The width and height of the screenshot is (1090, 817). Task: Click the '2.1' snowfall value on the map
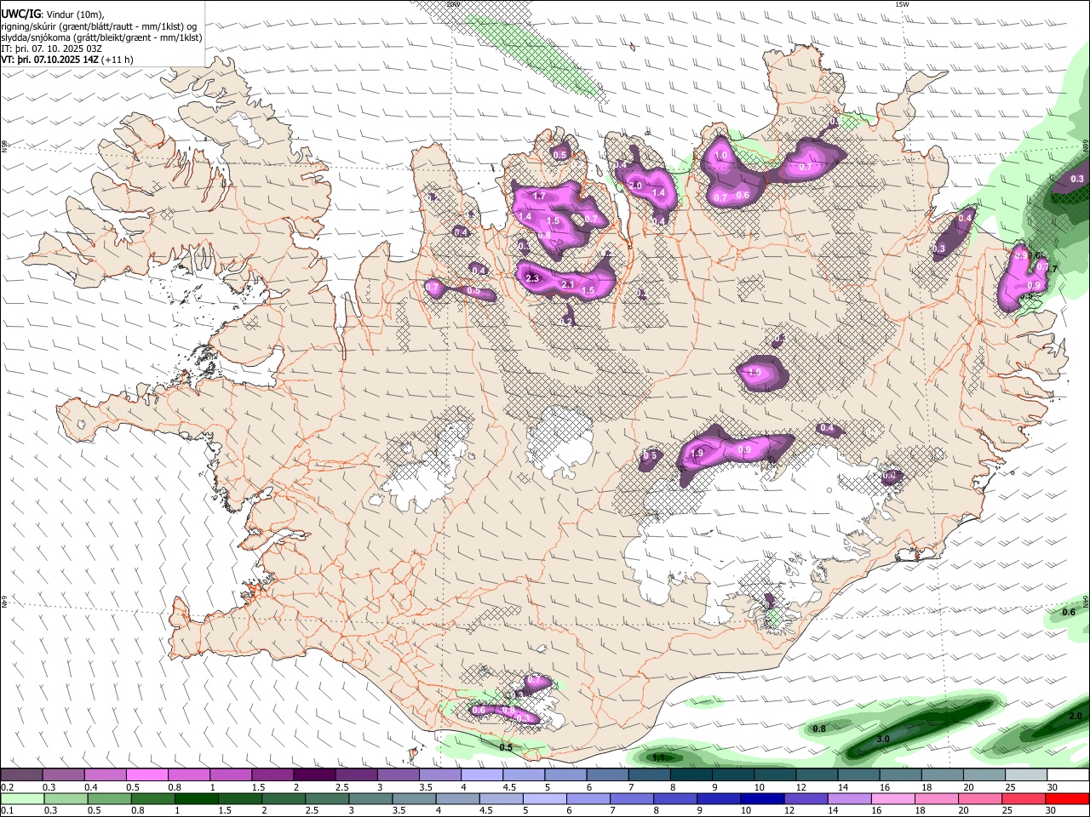tap(569, 284)
